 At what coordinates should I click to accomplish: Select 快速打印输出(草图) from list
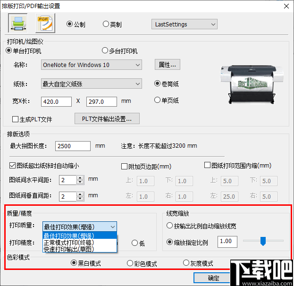tap(80, 249)
